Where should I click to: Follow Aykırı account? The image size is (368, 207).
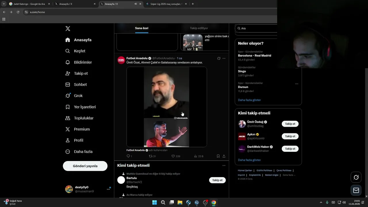[x=290, y=136]
